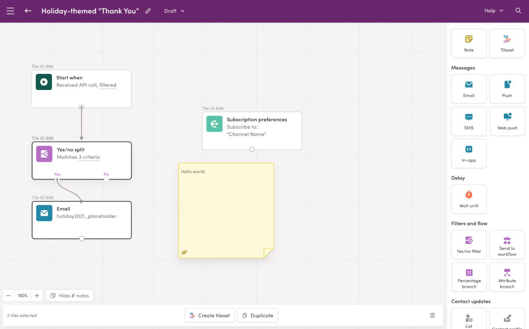Add a Percentage branch tile
Image resolution: width=529 pixels, height=329 pixels.
click(468, 277)
